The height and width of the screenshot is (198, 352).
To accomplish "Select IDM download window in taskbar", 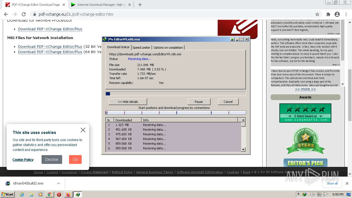I will click(78, 194).
